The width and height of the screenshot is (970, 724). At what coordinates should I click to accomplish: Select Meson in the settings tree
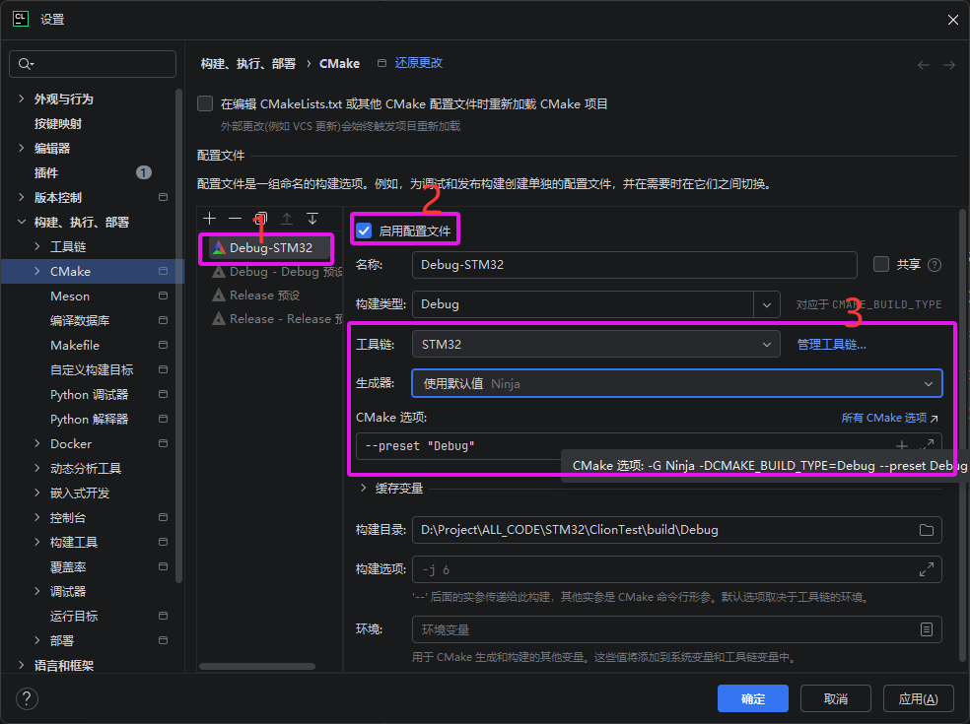pos(70,296)
